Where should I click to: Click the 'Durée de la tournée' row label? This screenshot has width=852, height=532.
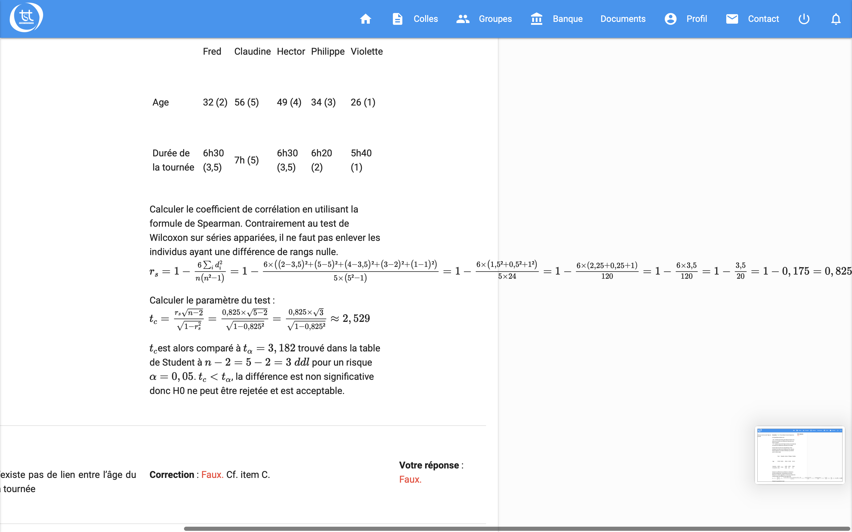pyautogui.click(x=173, y=160)
